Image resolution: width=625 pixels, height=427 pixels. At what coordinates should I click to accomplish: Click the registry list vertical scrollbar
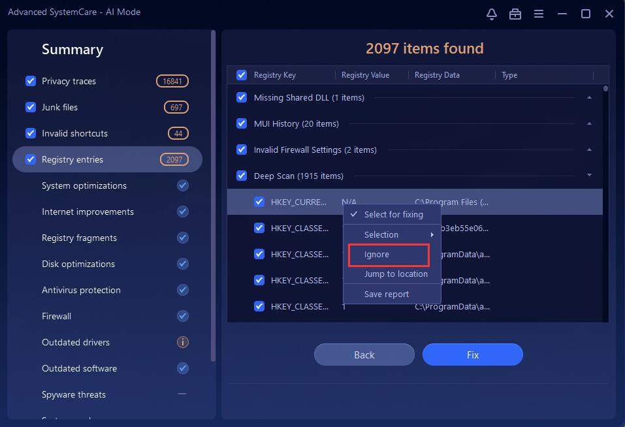[605, 88]
